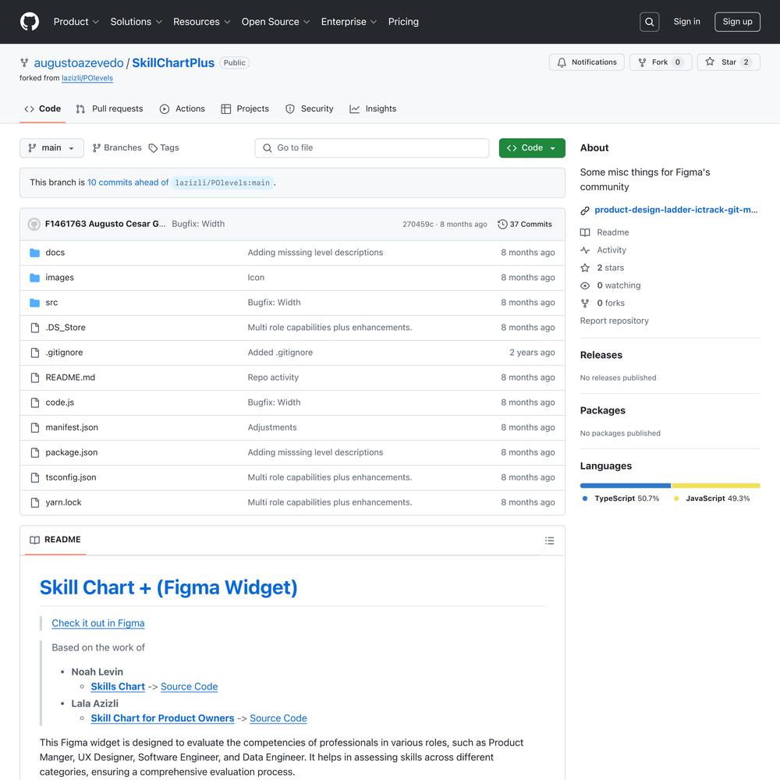This screenshot has width=780, height=780.
Task: Click the Sign in link
Action: coord(686,22)
